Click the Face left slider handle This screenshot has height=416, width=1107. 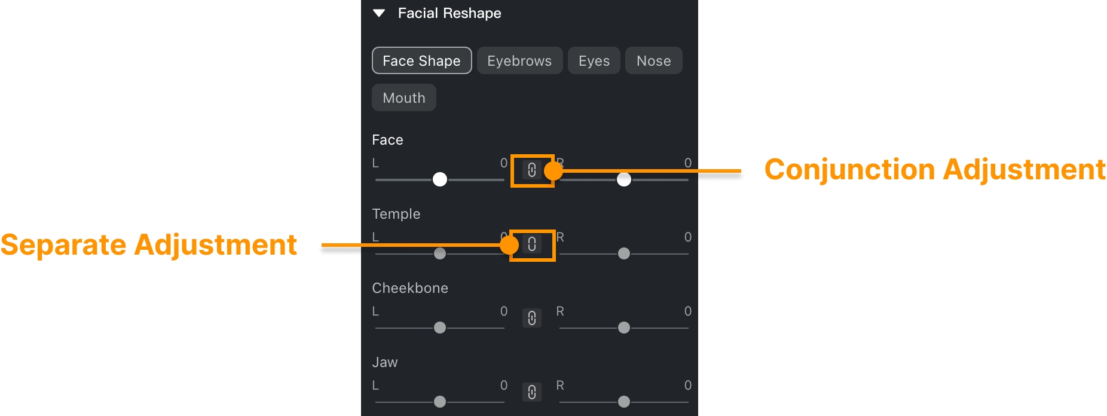click(440, 179)
